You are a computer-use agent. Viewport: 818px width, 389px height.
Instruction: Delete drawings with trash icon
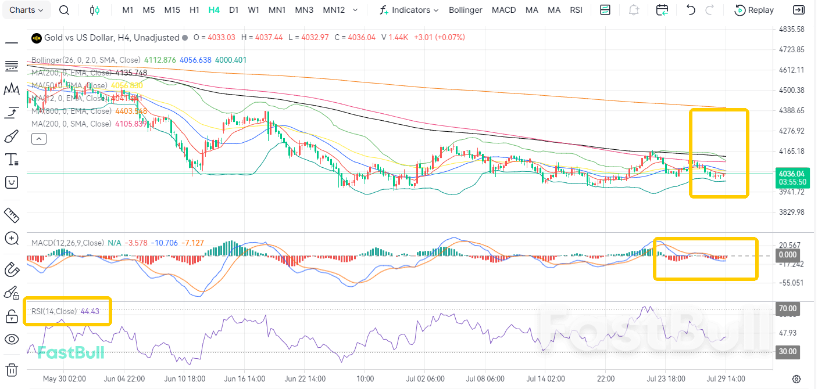pyautogui.click(x=11, y=370)
